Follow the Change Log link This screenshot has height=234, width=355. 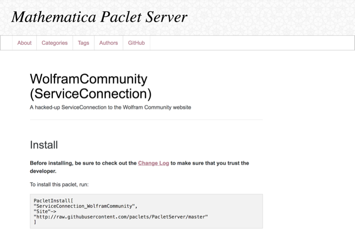154,163
